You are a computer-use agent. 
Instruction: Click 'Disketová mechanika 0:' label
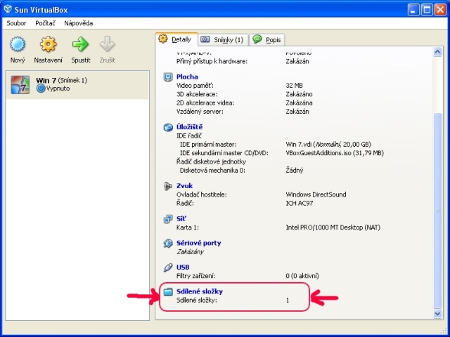(x=212, y=170)
